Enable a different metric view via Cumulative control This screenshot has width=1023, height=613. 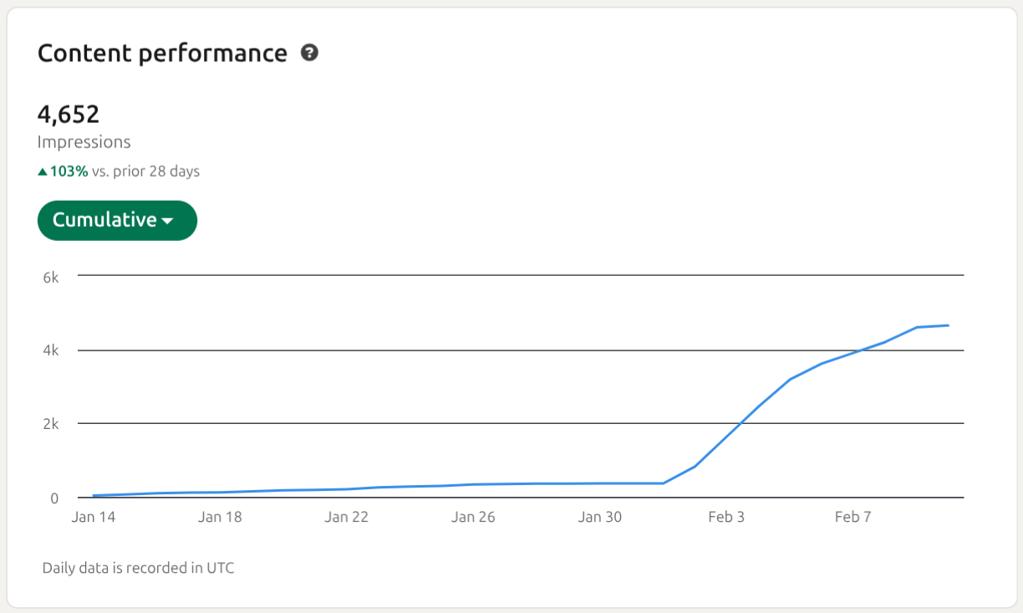click(117, 220)
